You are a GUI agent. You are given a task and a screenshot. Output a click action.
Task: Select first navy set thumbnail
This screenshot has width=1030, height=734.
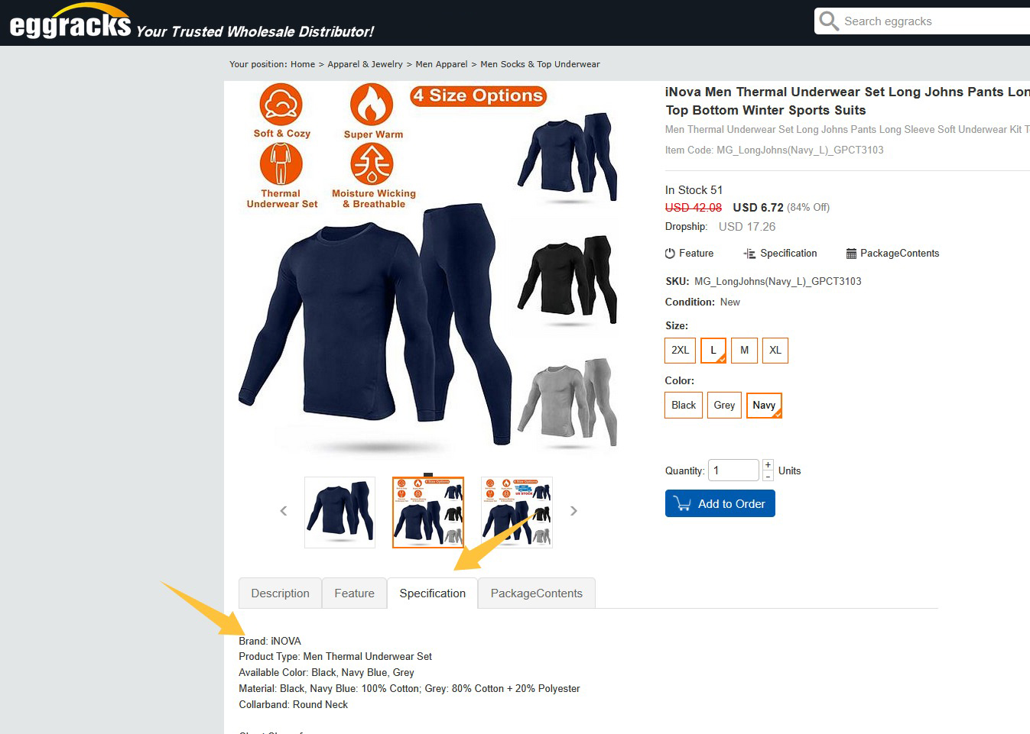[340, 513]
